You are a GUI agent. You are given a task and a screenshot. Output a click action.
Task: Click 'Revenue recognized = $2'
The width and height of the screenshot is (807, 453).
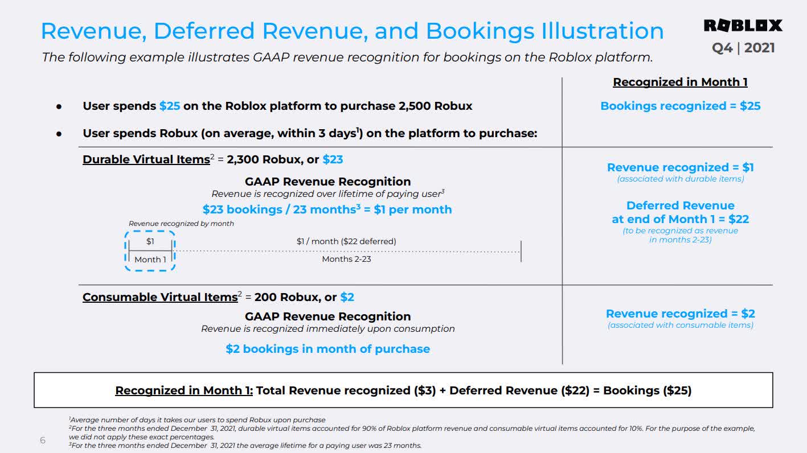click(681, 314)
